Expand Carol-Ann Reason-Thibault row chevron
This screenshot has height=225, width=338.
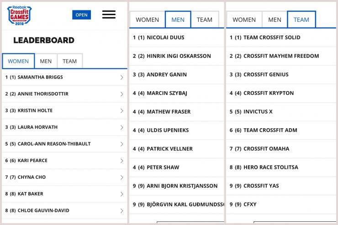122,144
